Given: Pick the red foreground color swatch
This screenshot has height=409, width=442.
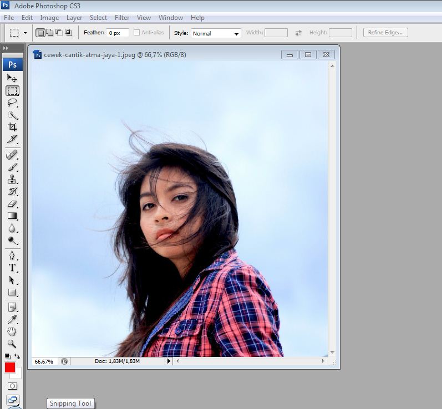Looking at the screenshot, I should (10, 367).
